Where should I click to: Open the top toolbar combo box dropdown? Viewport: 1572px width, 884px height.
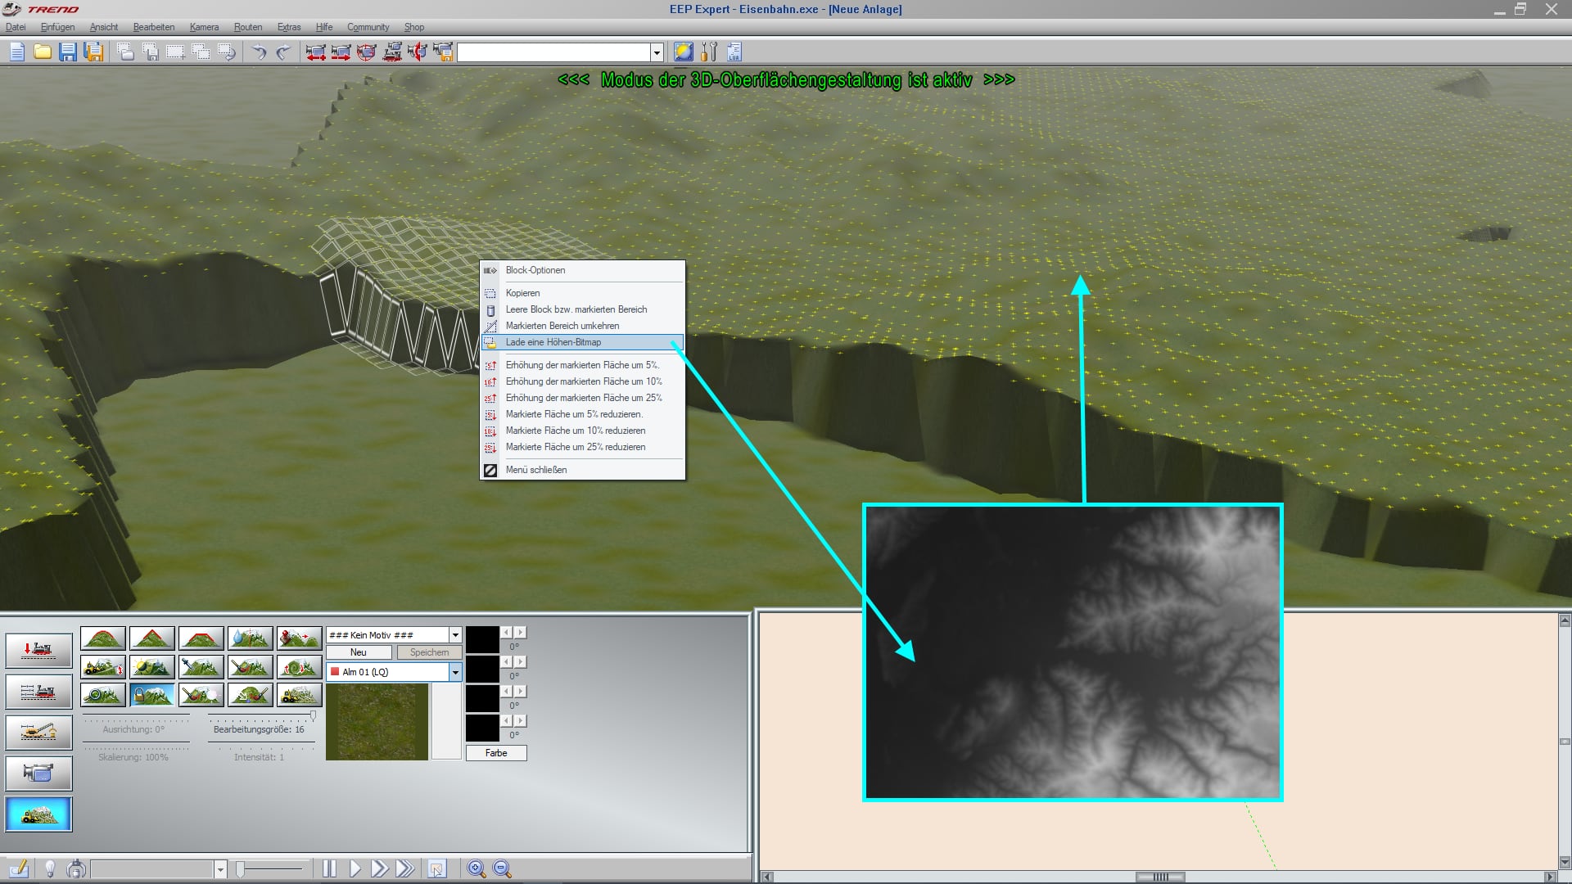pos(657,53)
